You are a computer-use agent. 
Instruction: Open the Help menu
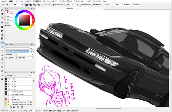coord(105,1)
